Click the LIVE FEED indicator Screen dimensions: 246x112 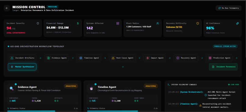click(x=233, y=85)
